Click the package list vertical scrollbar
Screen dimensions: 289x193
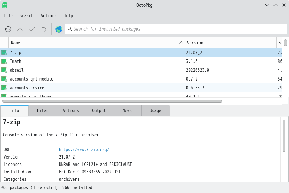tap(285, 43)
